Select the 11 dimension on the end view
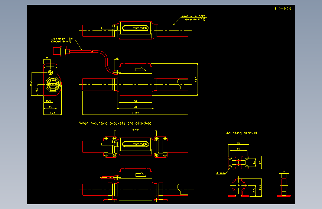322x209 pixels. pos(47,58)
